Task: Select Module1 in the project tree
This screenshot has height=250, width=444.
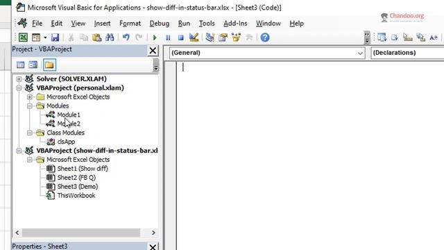Action: (69, 115)
